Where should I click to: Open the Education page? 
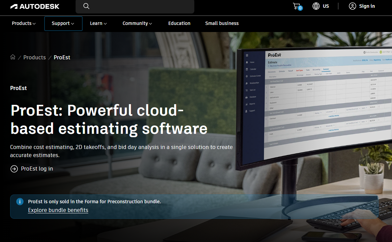coord(179,23)
